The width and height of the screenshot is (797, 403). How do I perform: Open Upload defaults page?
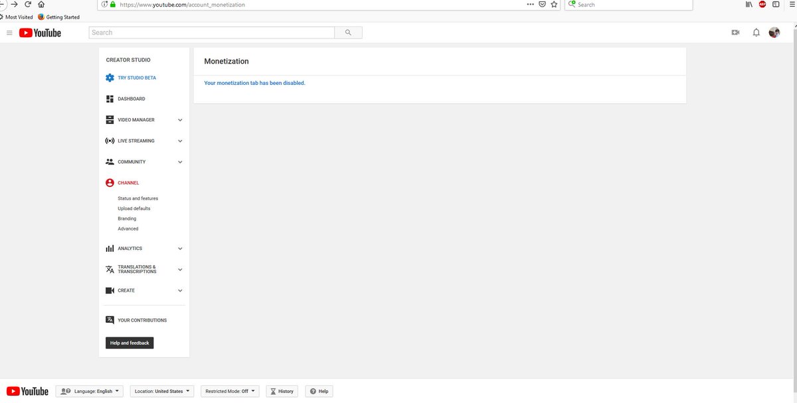click(x=134, y=209)
